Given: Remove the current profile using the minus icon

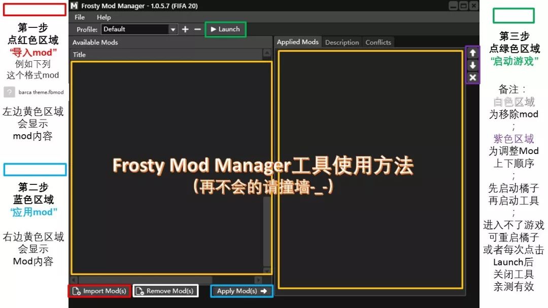Looking at the screenshot, I should (197, 29).
